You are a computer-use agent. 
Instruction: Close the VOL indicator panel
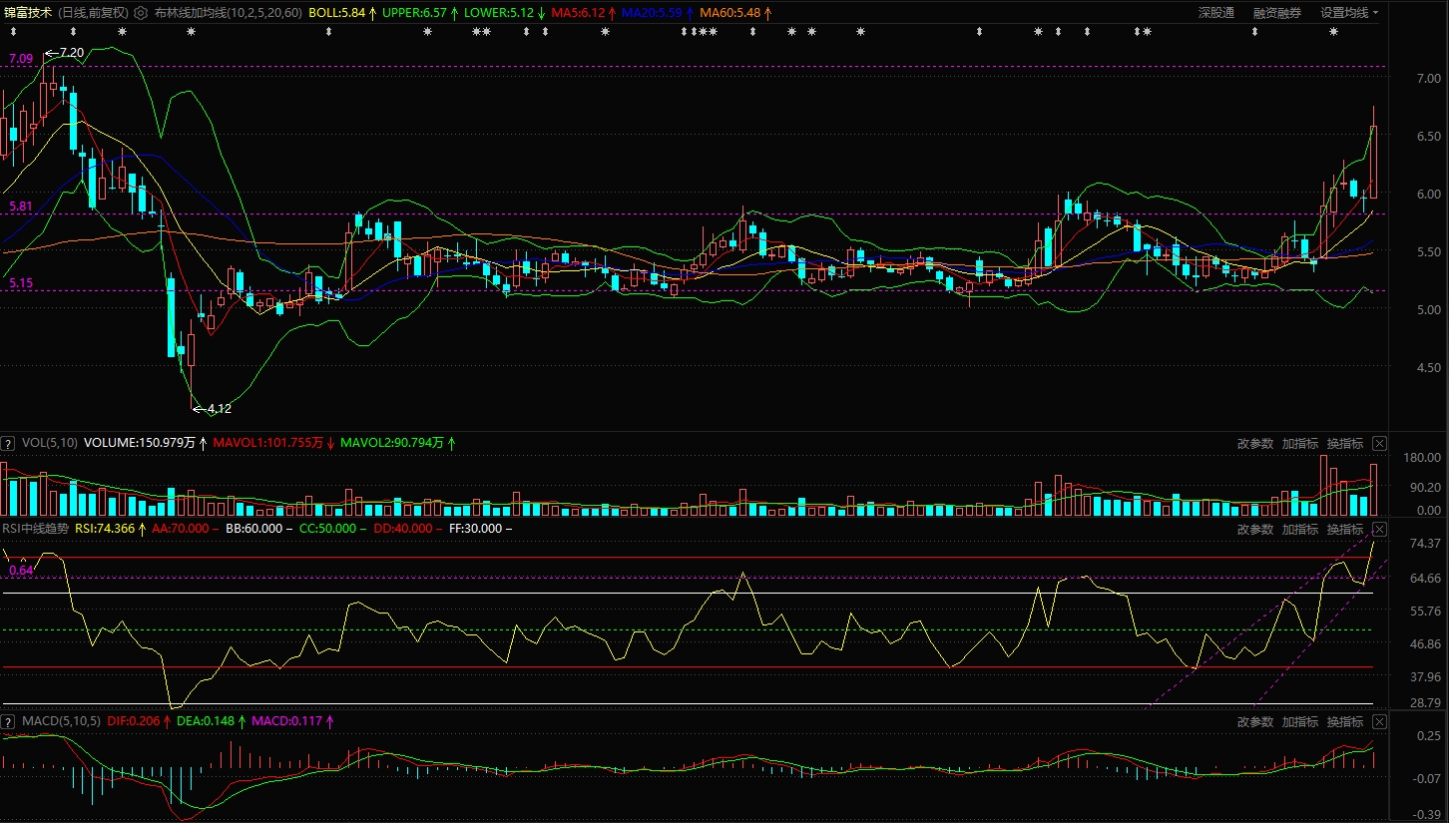point(1380,443)
